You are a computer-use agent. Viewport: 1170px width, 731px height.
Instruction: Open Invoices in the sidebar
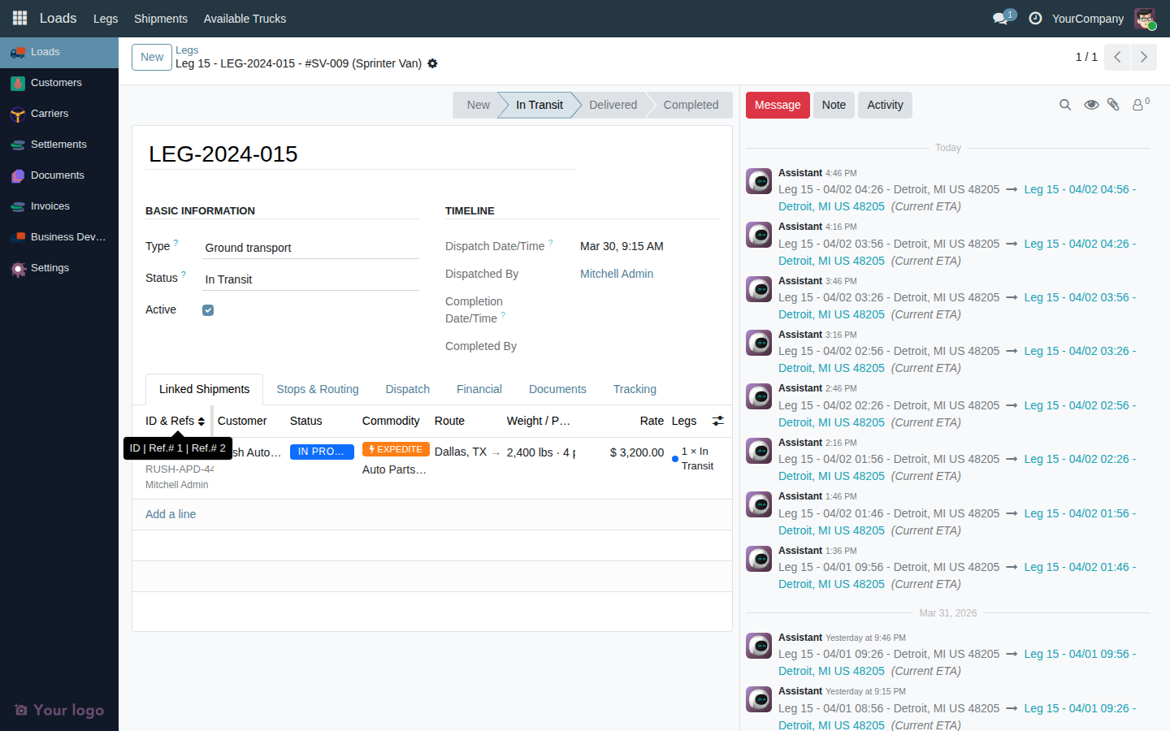[x=59, y=206]
